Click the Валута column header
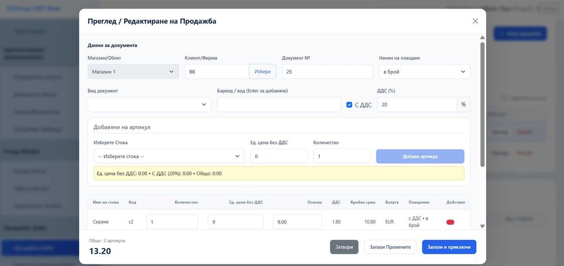This screenshot has width=564, height=266. pos(392,202)
